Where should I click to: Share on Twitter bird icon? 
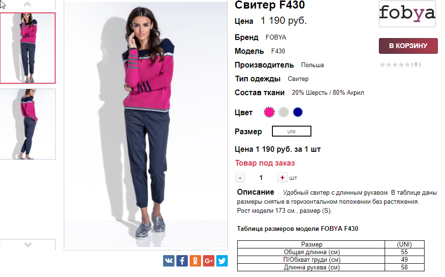[222, 261]
